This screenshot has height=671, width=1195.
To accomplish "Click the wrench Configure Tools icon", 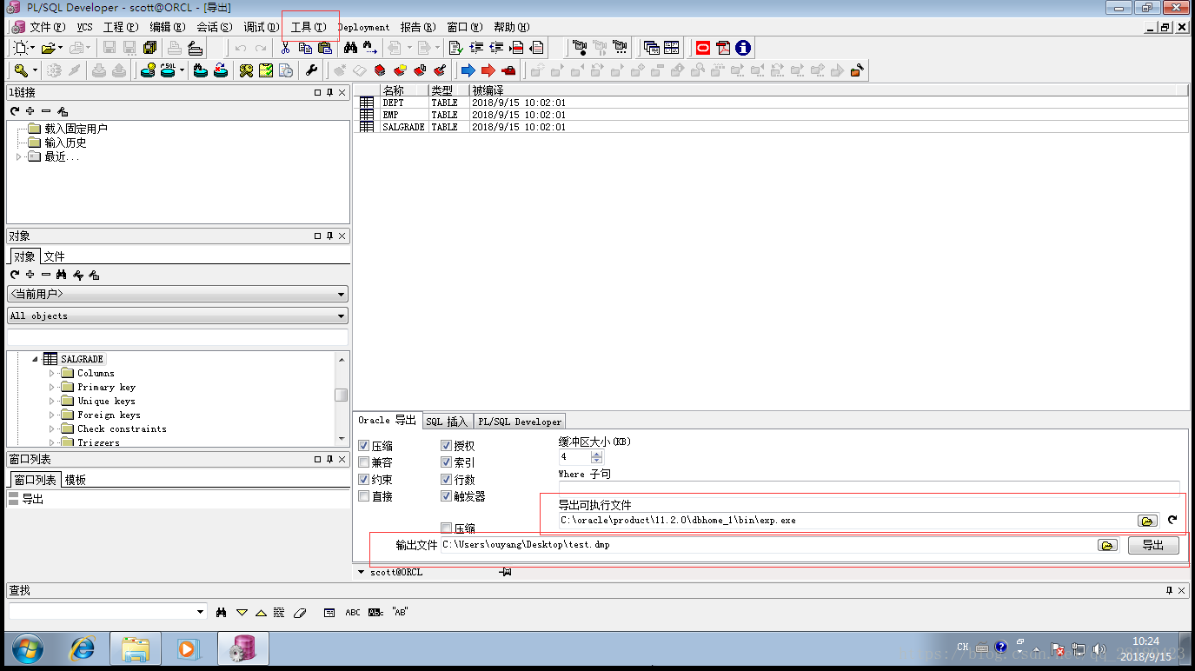I will tap(311, 70).
